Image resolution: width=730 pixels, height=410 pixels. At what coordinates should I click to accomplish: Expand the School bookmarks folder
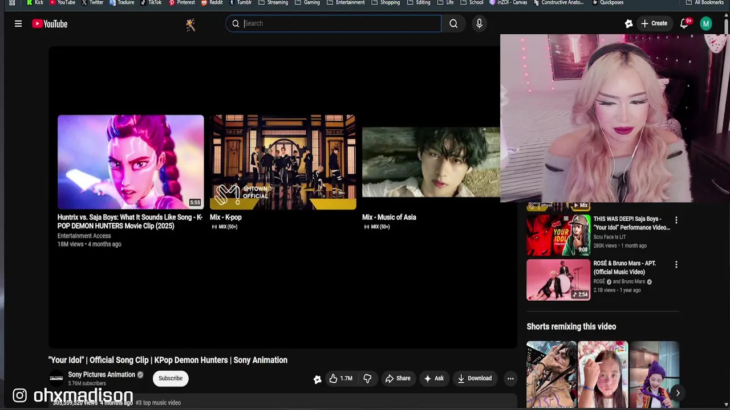point(472,3)
